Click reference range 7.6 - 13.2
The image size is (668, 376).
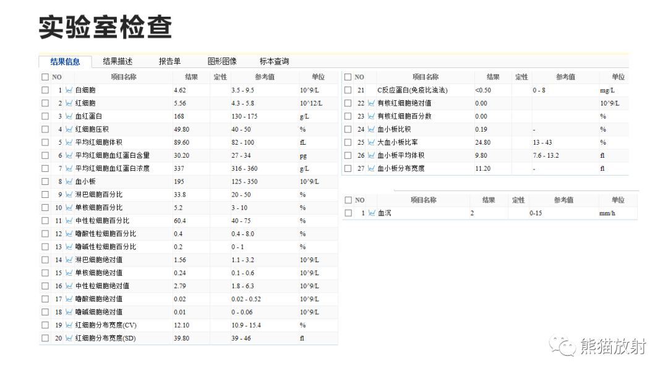(x=546, y=155)
